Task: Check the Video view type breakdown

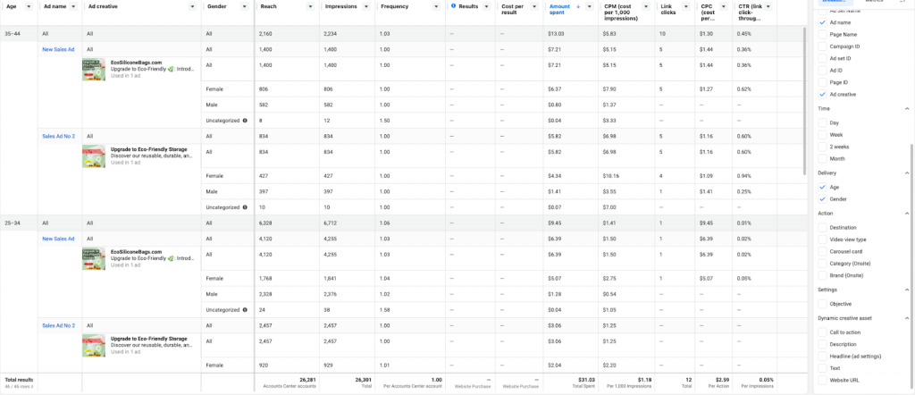Action: pyautogui.click(x=822, y=240)
